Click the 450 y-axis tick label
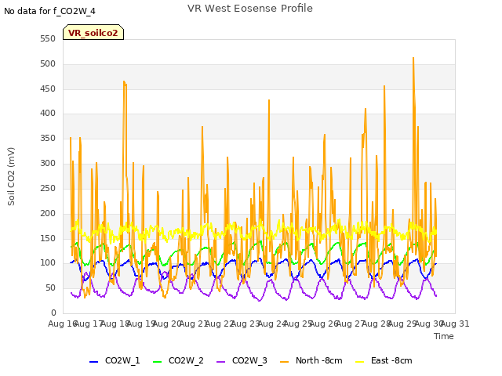This screenshot has height=376, width=502. click(48, 89)
